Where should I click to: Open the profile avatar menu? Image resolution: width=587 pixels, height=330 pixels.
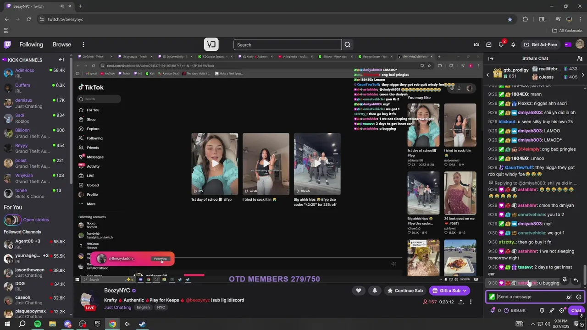pyautogui.click(x=580, y=44)
